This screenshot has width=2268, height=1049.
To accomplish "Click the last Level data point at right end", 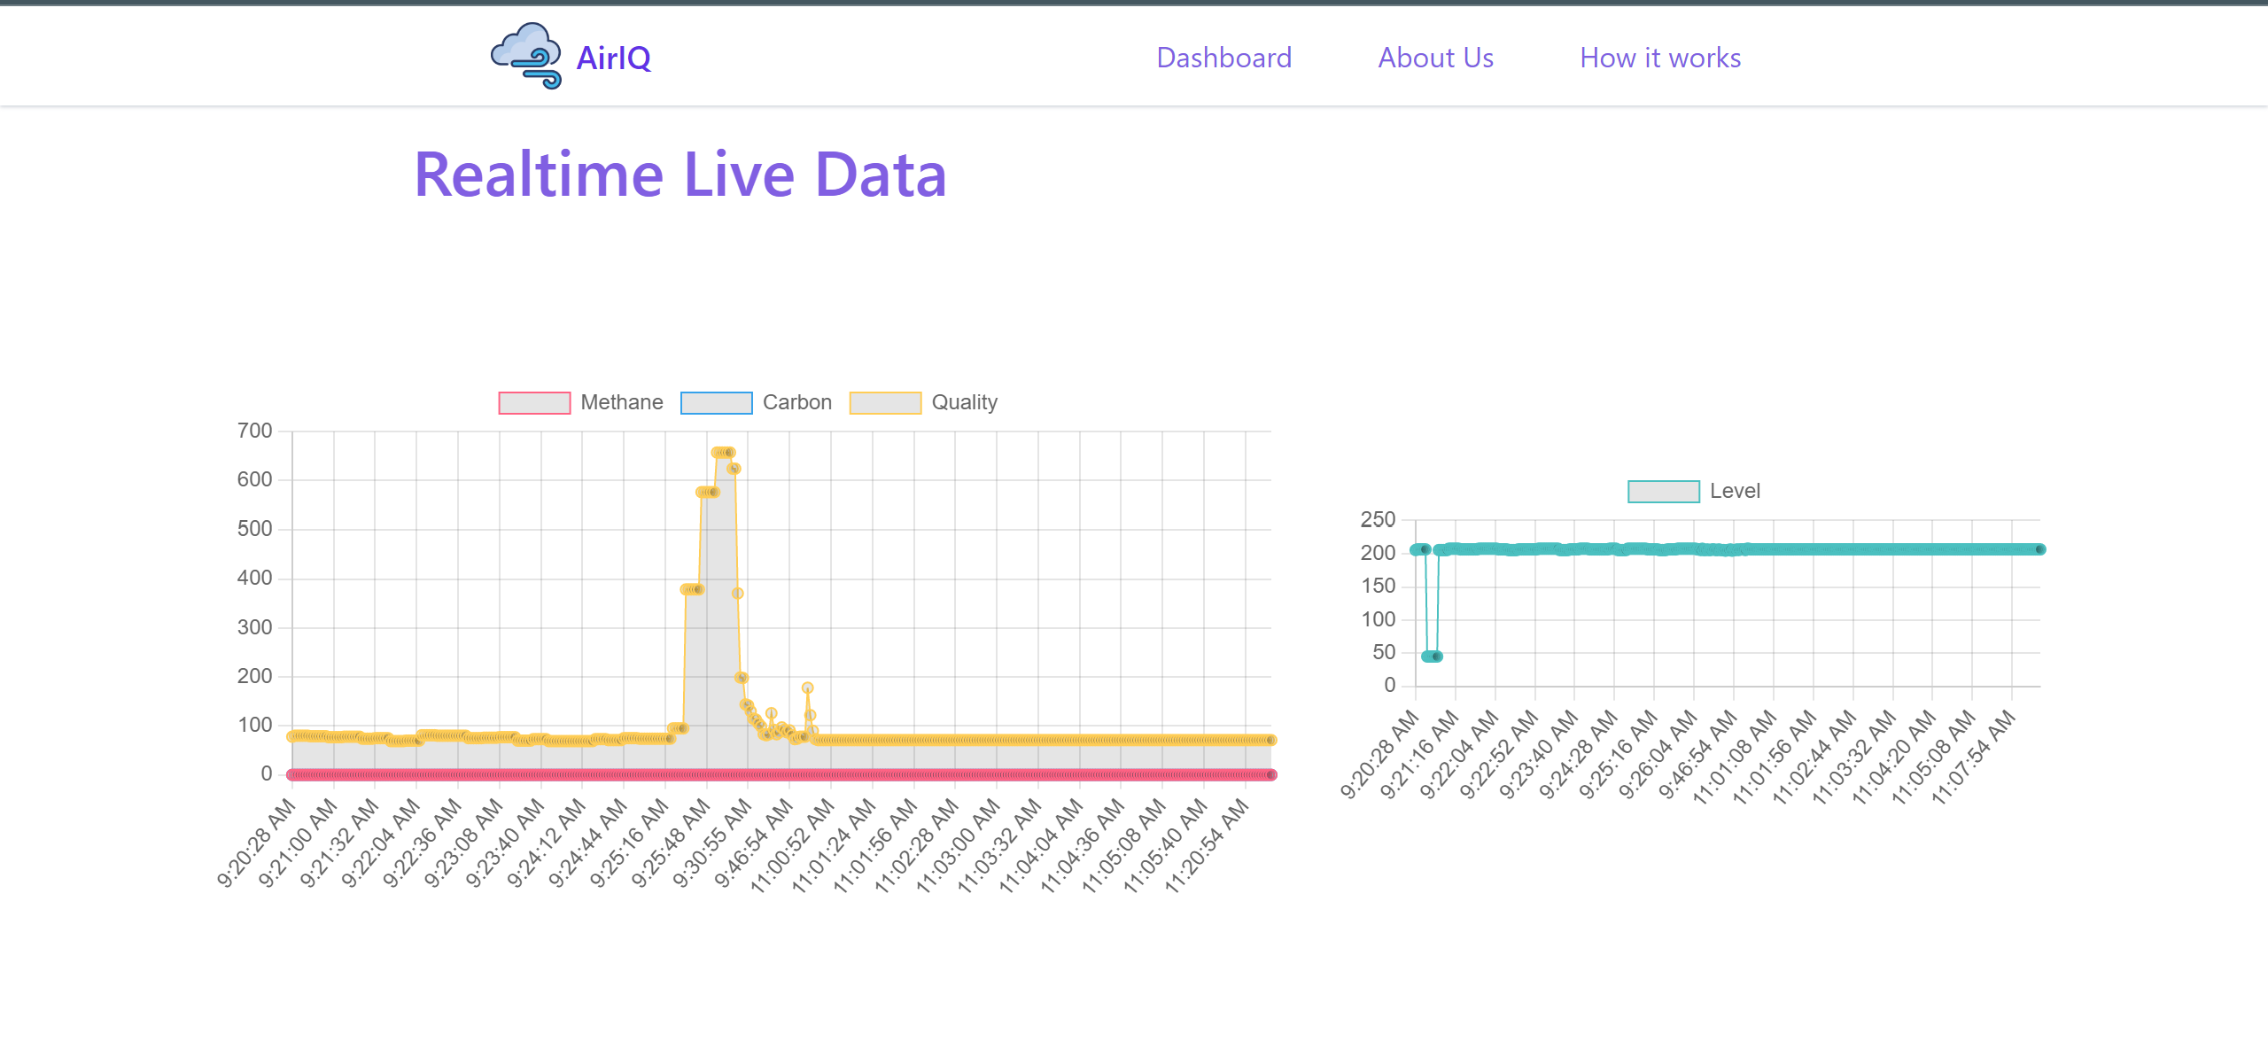I will pos(2039,549).
